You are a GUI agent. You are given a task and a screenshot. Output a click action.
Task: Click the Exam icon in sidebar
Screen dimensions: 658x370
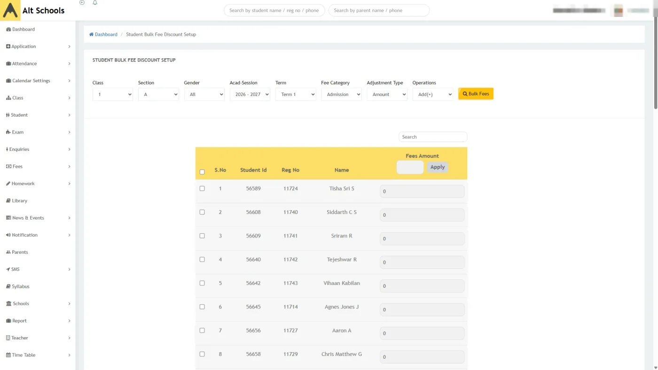point(8,132)
